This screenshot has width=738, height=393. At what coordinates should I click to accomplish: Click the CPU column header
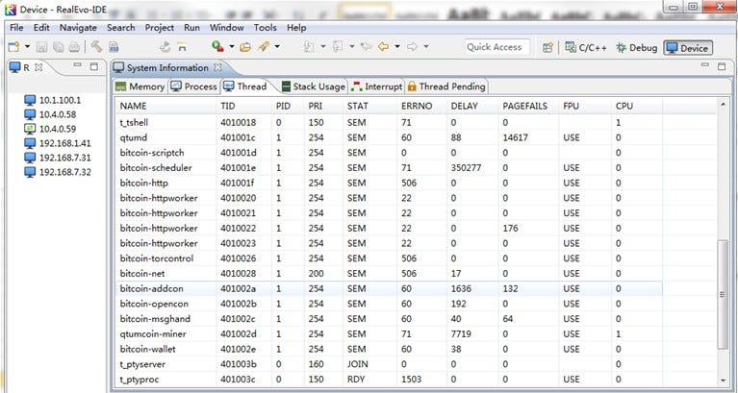(637, 106)
